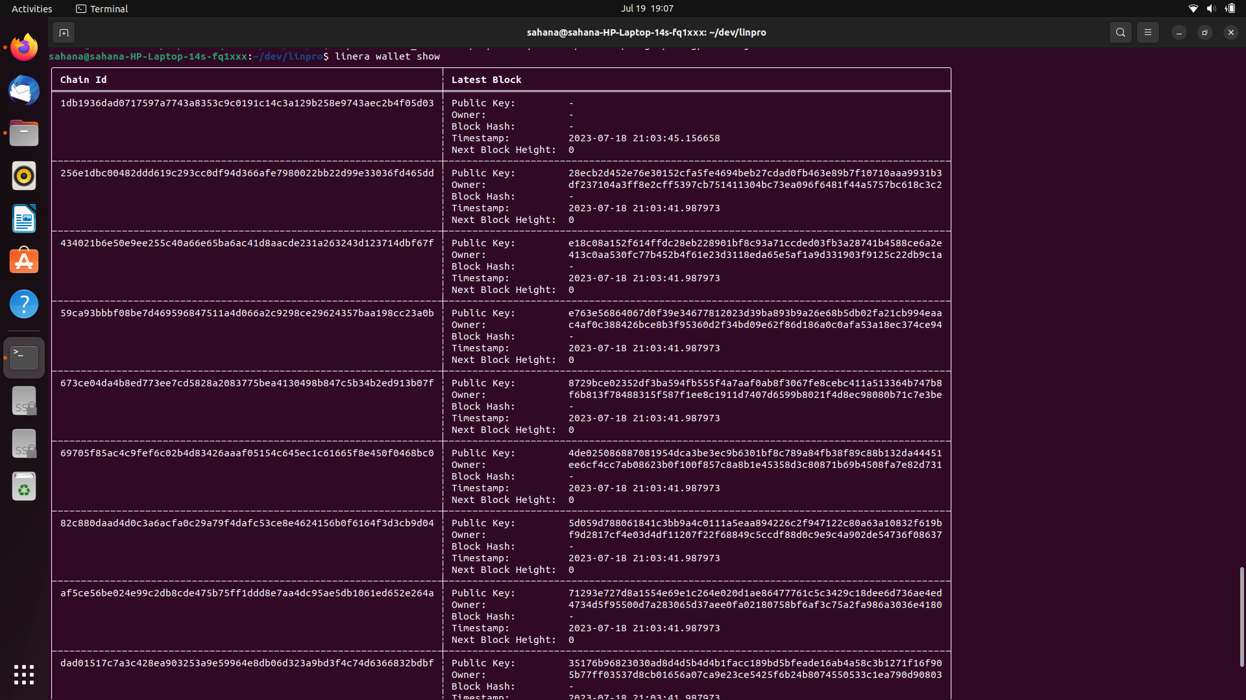Open the Files manager in dock
This screenshot has width=1246, height=700.
coord(24,133)
